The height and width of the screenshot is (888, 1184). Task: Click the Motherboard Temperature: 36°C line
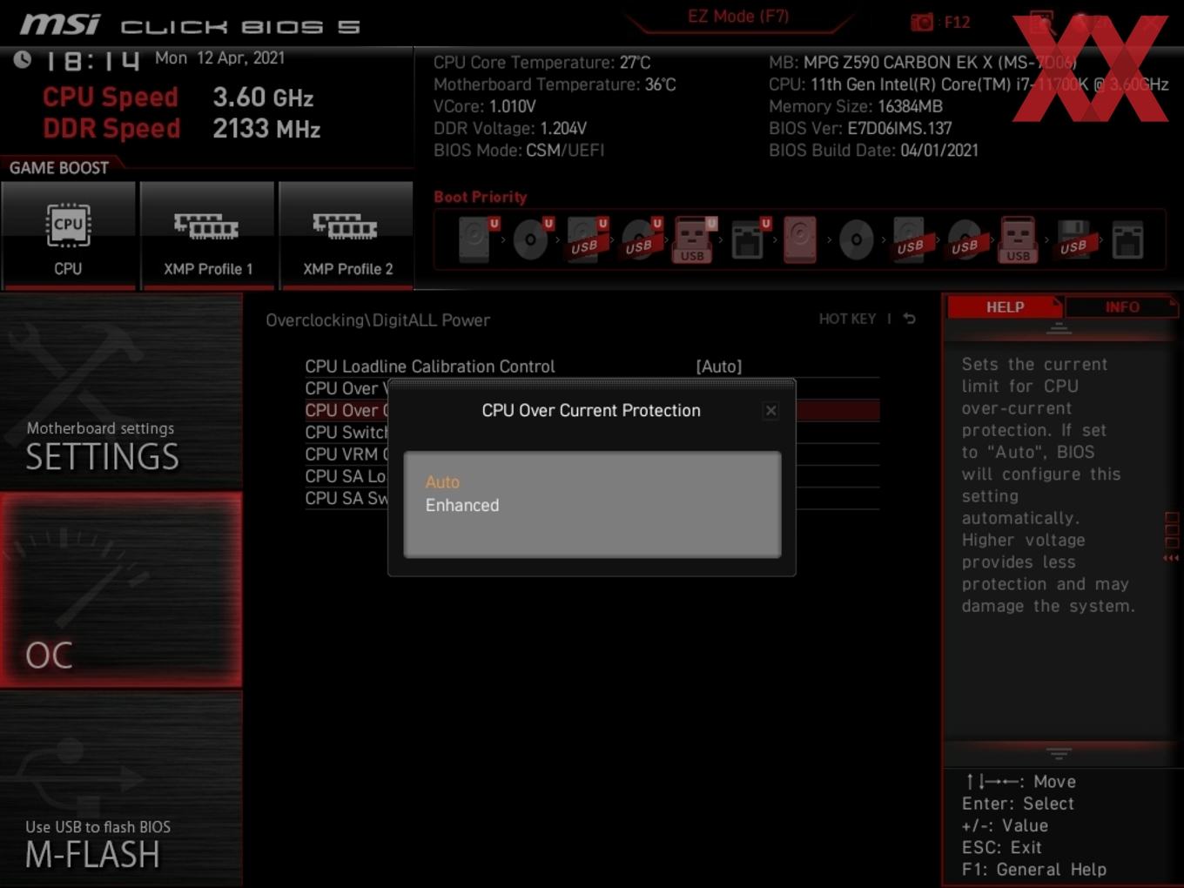[555, 84]
